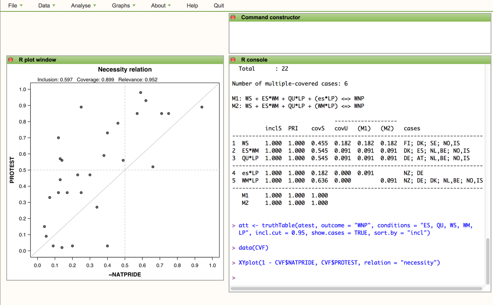
Task: Click the empty R console prompt line
Action: (355, 278)
